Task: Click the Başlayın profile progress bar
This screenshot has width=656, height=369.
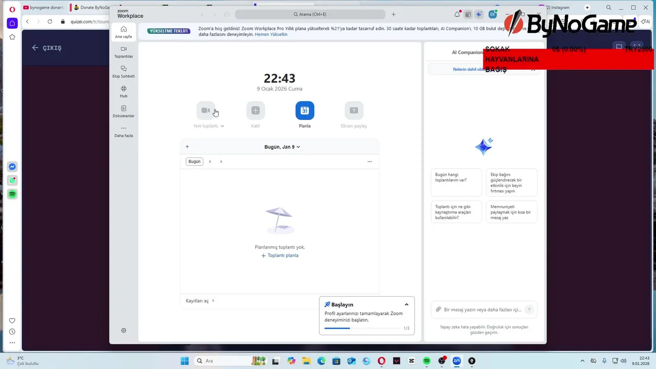Action: [363, 328]
